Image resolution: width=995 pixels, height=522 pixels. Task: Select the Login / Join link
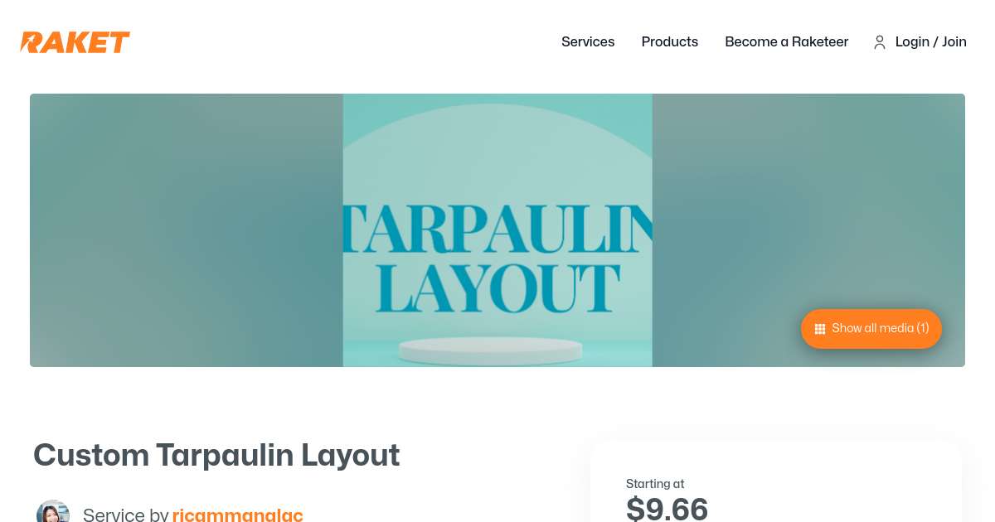click(931, 41)
